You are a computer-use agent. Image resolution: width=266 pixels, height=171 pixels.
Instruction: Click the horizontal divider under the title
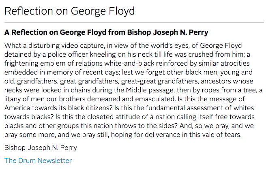134,22
